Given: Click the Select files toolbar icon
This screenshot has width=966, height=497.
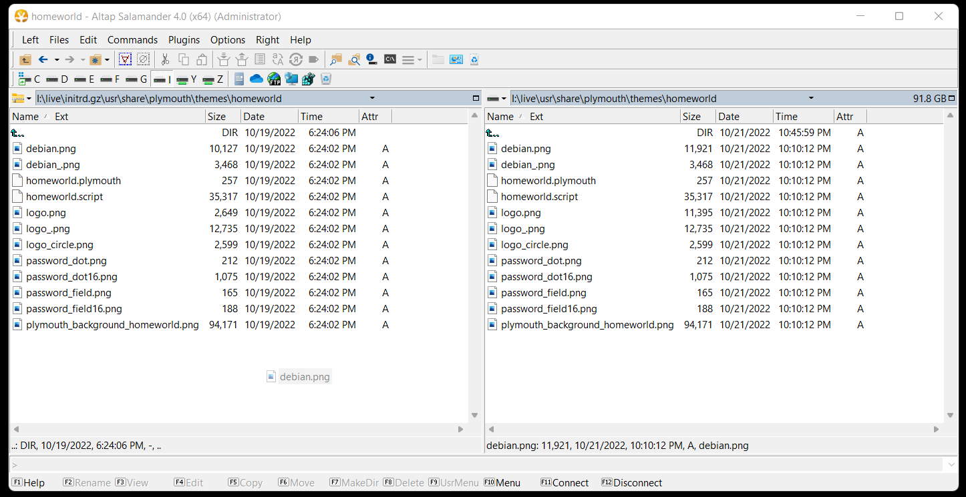Looking at the screenshot, I should click(125, 59).
